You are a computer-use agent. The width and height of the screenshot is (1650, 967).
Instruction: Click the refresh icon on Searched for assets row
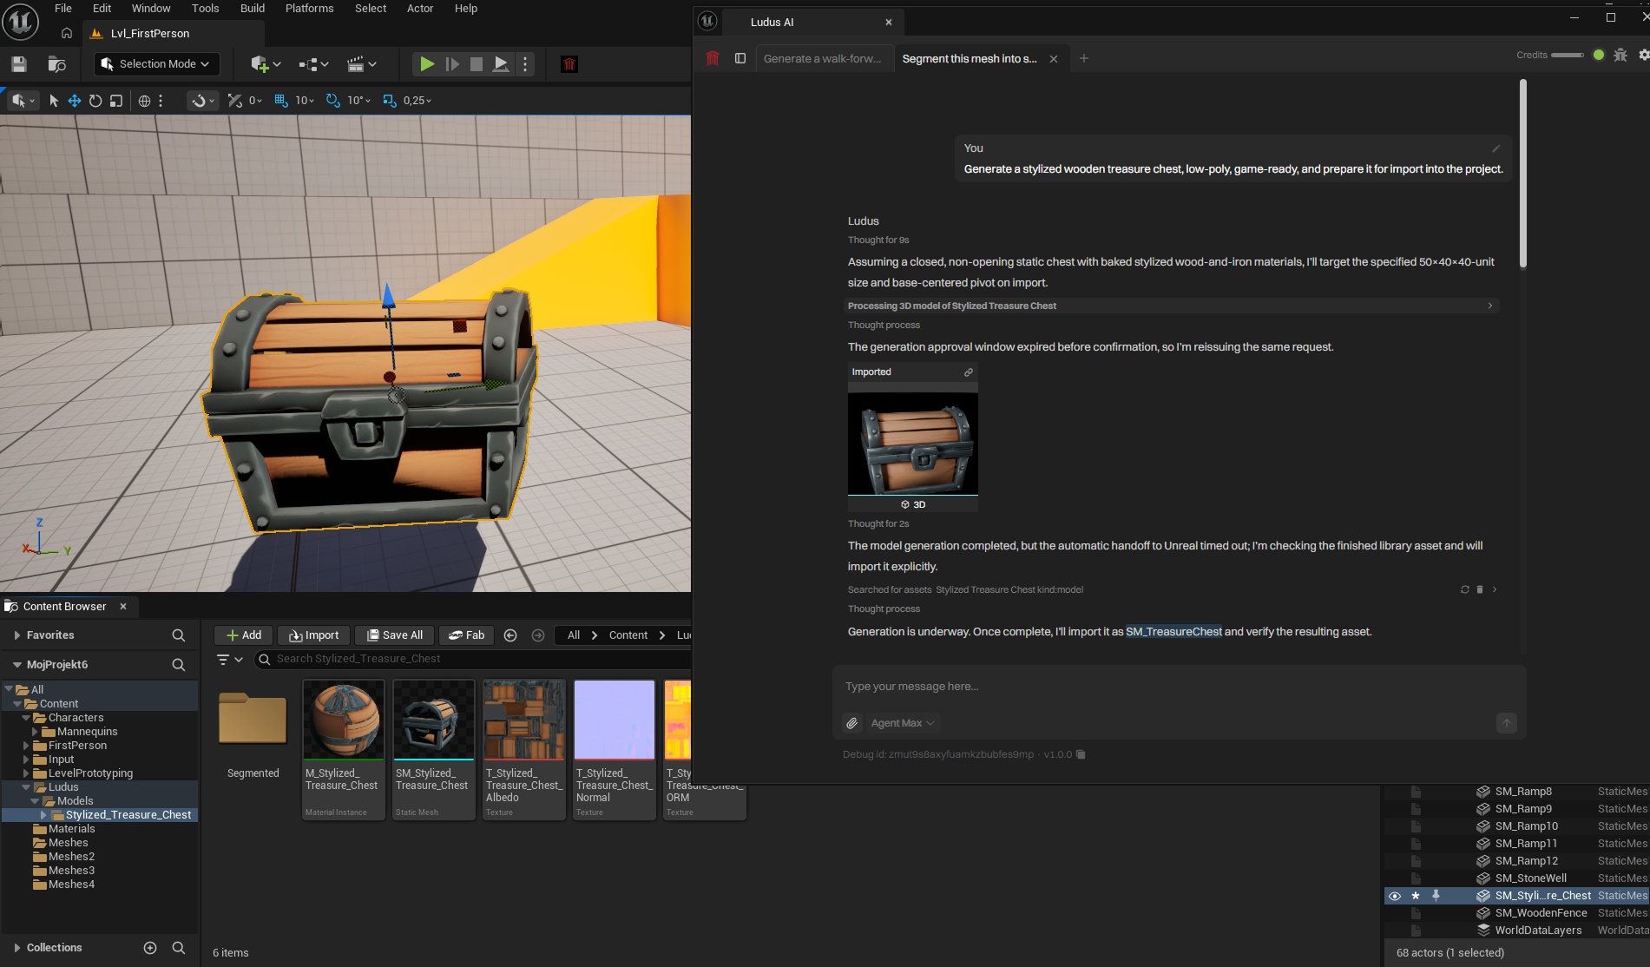click(1465, 590)
